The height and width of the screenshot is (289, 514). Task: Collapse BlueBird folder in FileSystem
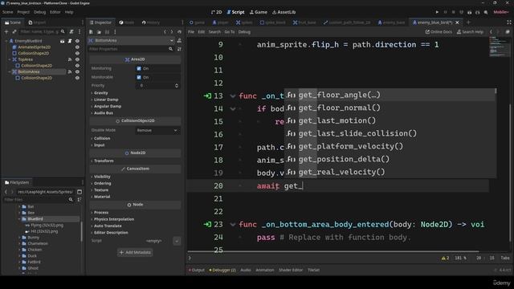(x=19, y=219)
